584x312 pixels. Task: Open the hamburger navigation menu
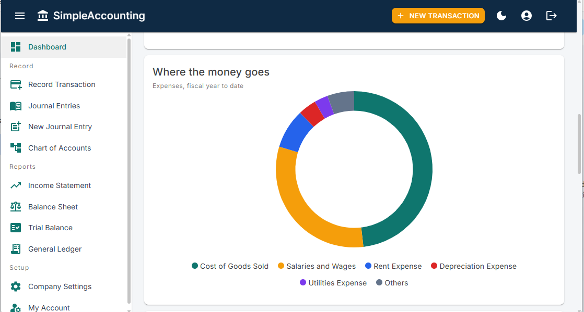[20, 16]
